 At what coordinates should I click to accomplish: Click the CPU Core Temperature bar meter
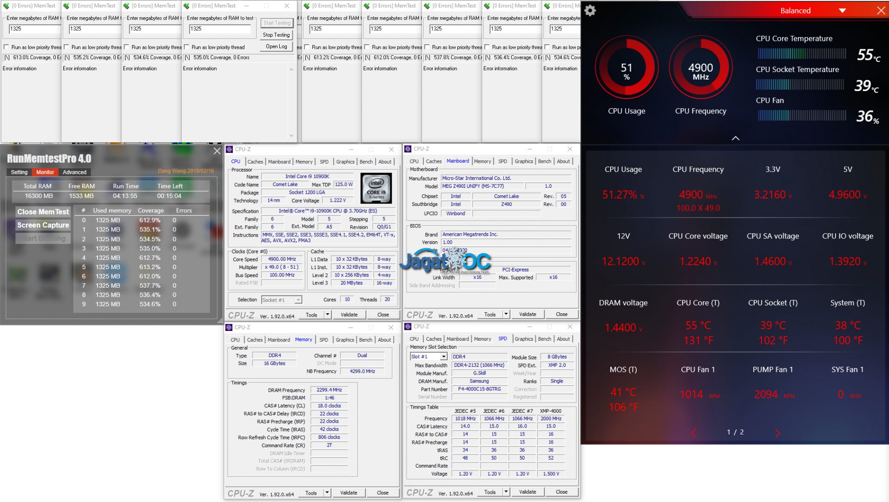[x=802, y=54]
